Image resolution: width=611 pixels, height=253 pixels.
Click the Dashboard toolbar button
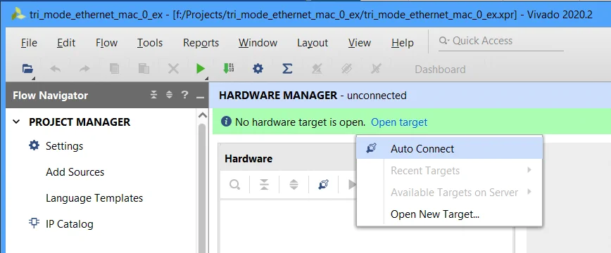tap(440, 70)
